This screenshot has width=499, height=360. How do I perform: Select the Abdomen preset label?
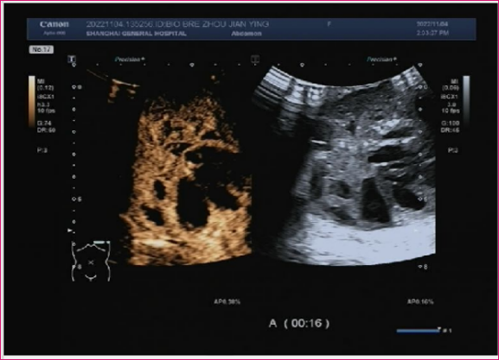[x=246, y=34]
